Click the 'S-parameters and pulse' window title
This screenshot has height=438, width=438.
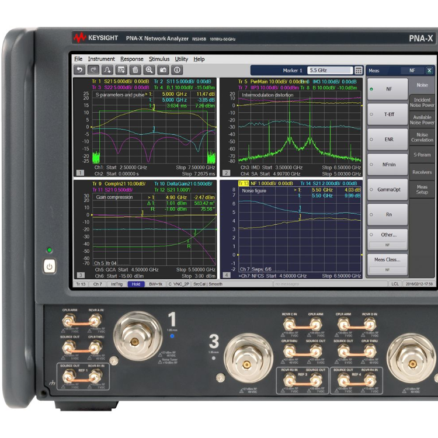pyautogui.click(x=120, y=95)
